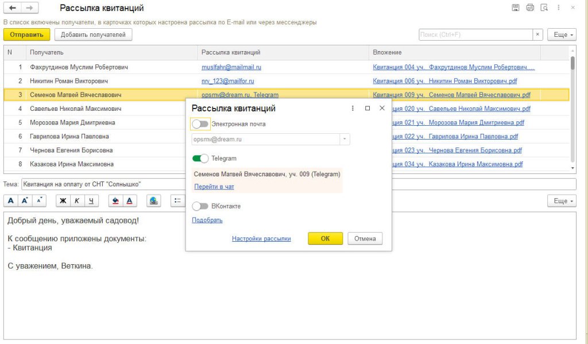Click the print icon in the header
This screenshot has width=588, height=344.
click(529, 8)
